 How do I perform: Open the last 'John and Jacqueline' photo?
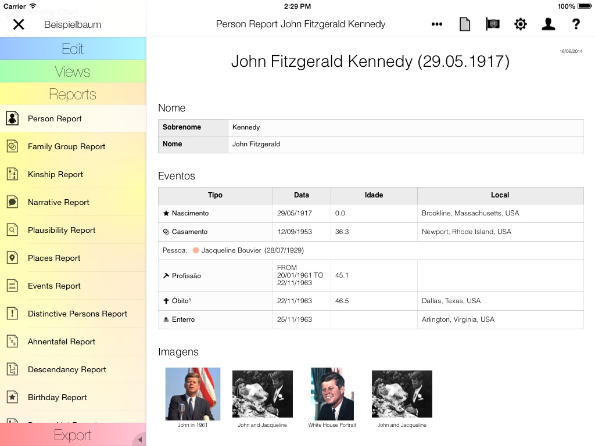[402, 394]
